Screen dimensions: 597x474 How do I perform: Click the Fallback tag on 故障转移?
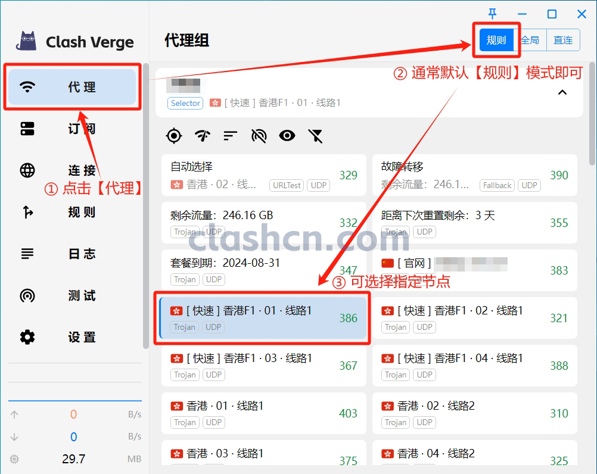(x=497, y=185)
